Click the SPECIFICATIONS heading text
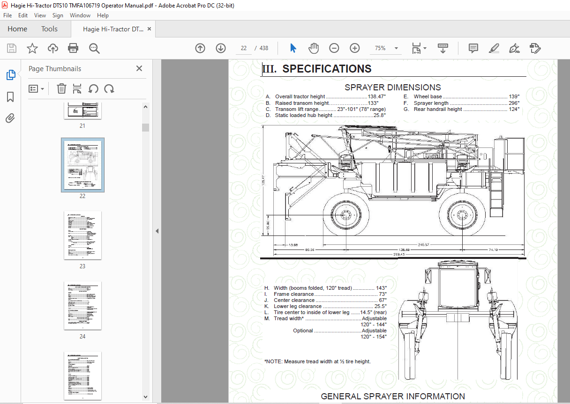Screen dimensions: 570x404 327,69
